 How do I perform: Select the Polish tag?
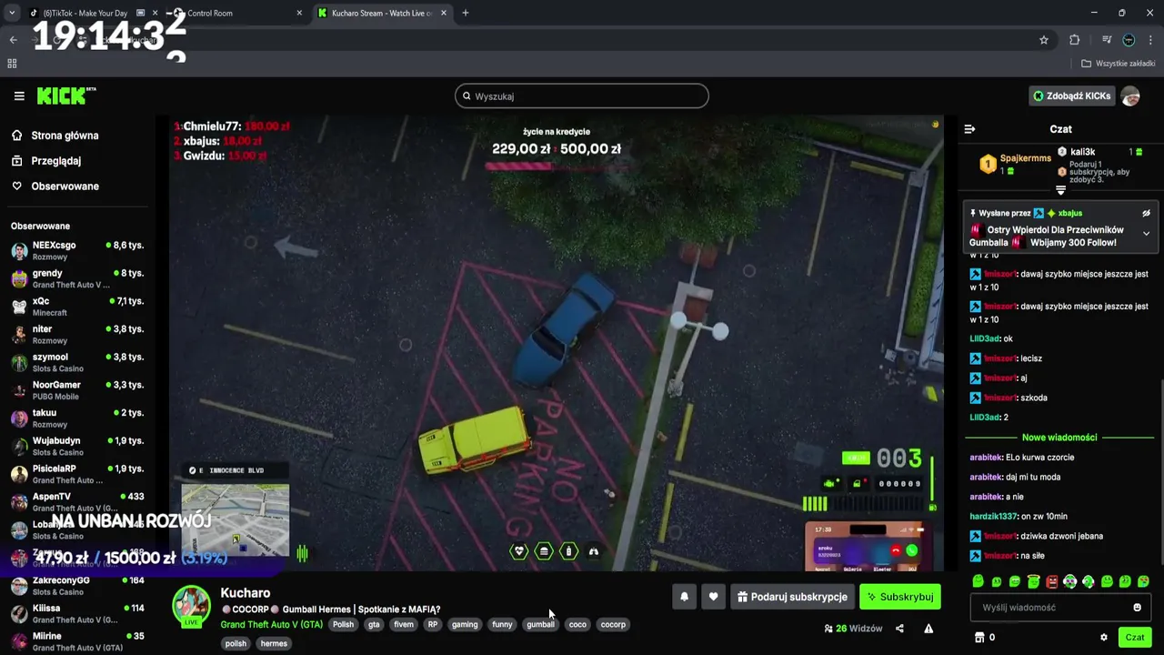click(x=343, y=625)
